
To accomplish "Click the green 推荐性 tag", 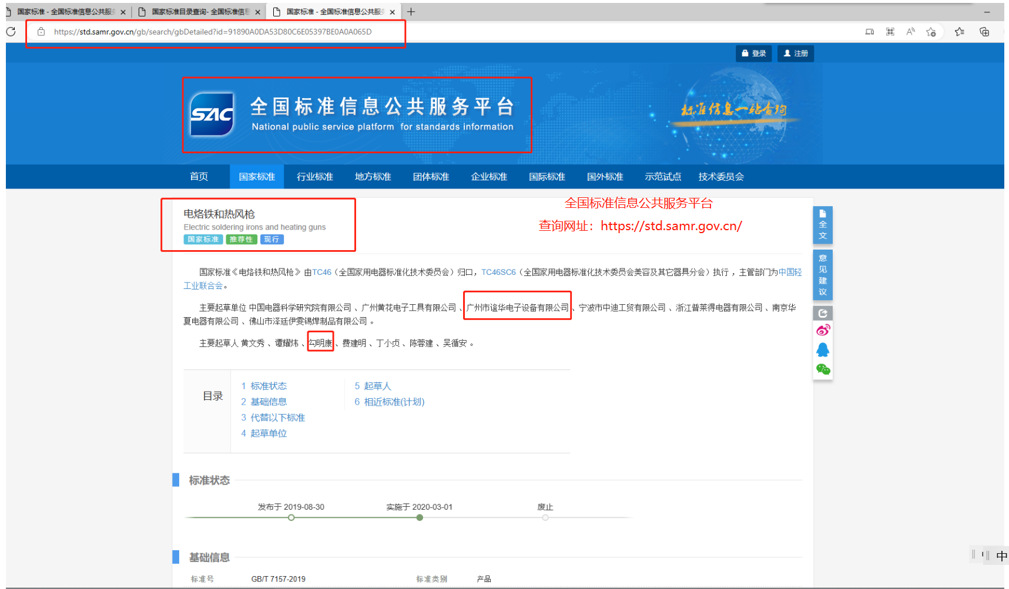I will click(x=242, y=240).
